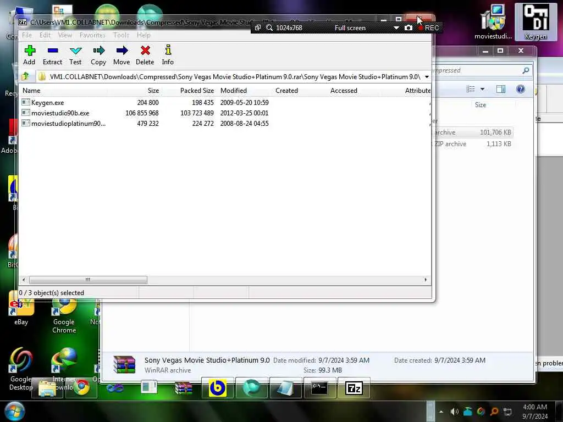Open the Chrome taskbar icon
The image size is (563, 422).
(82, 388)
